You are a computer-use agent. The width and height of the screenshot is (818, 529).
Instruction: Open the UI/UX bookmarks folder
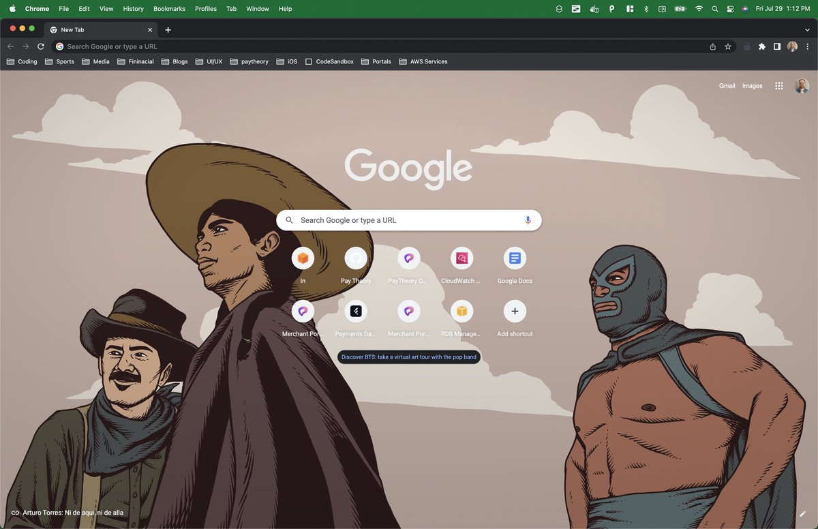click(209, 61)
